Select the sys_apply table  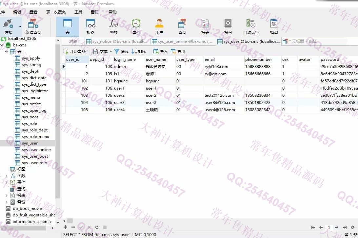(31, 58)
